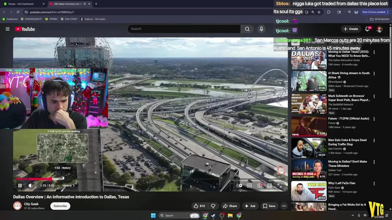Open File Explorer from the taskbar
Viewport: 392px width, 220px height.
(230, 215)
